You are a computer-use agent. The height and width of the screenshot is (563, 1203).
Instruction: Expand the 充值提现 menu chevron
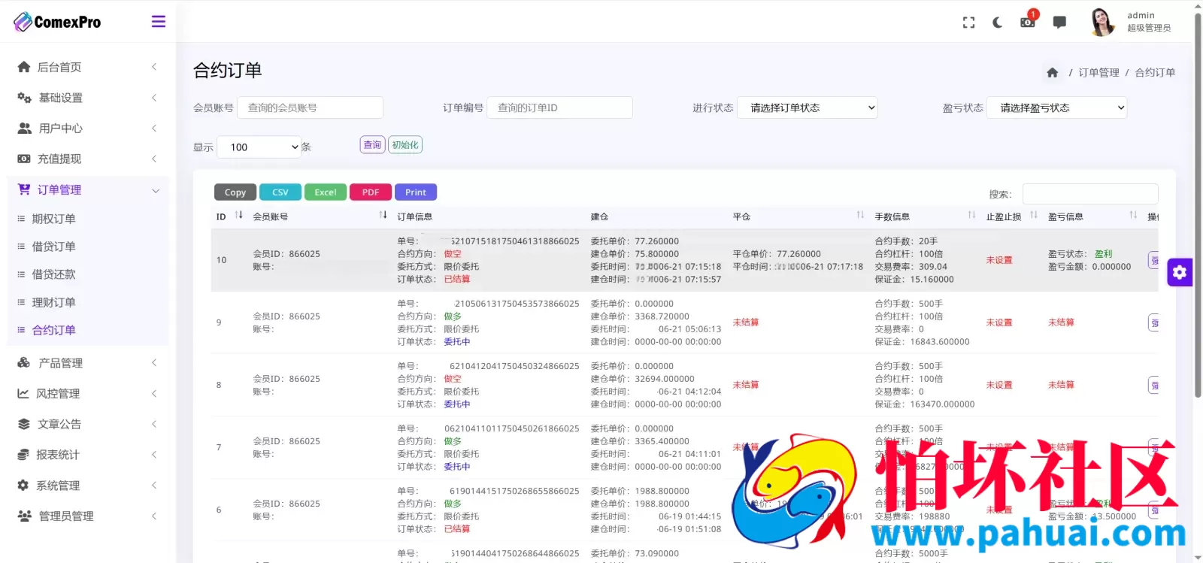pyautogui.click(x=154, y=159)
